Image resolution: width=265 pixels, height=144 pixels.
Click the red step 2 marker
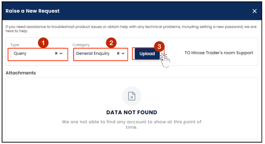click(x=111, y=43)
